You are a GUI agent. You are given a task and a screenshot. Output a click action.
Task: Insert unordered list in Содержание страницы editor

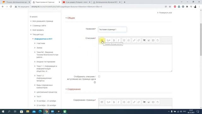(124, 102)
